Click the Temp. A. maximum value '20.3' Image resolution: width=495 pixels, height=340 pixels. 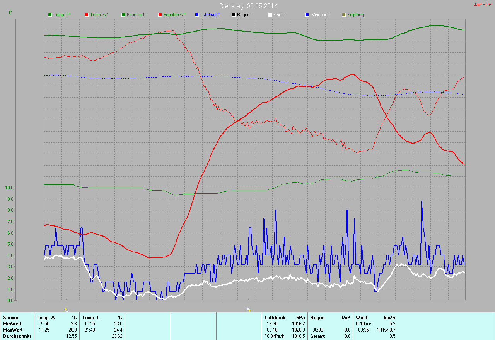pos(73,330)
